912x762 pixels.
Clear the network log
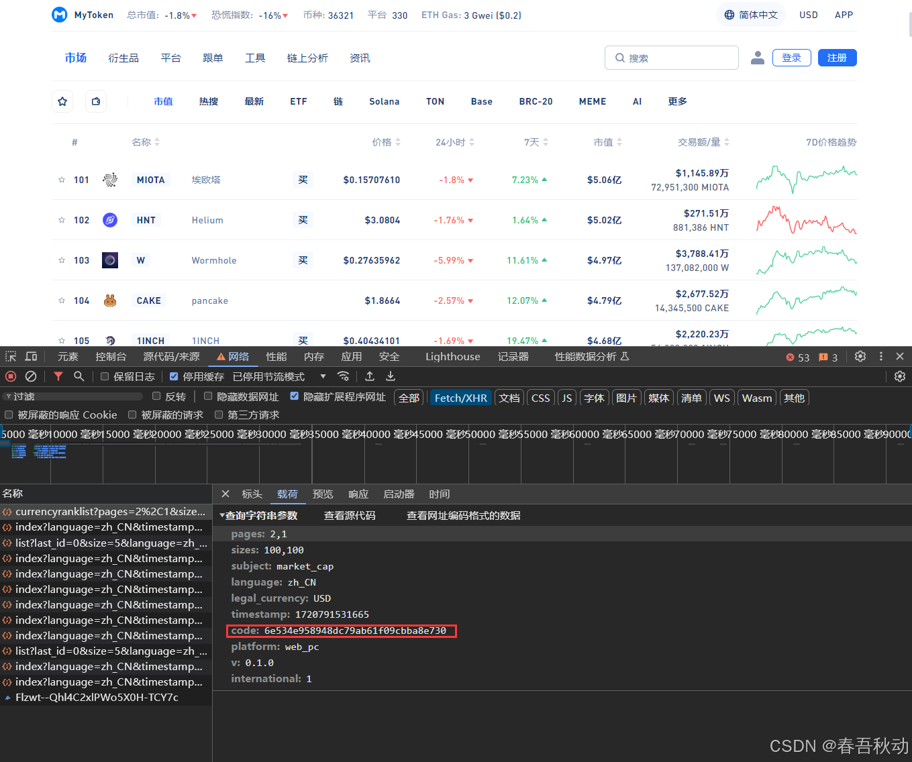click(31, 376)
